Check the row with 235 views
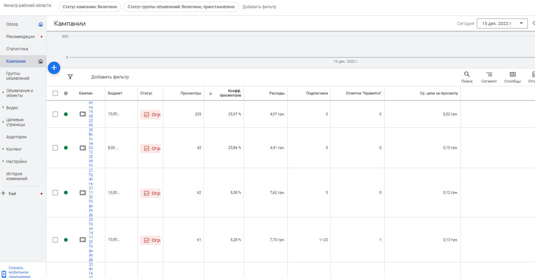535x278 pixels. point(55,114)
